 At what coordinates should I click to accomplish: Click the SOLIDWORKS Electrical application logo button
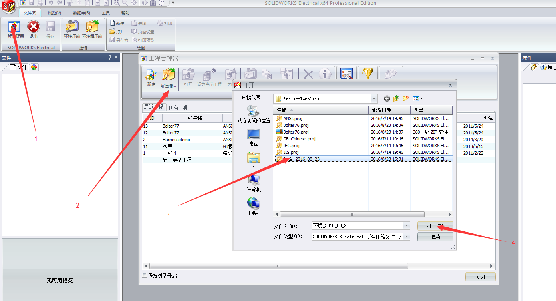pyautogui.click(x=9, y=6)
